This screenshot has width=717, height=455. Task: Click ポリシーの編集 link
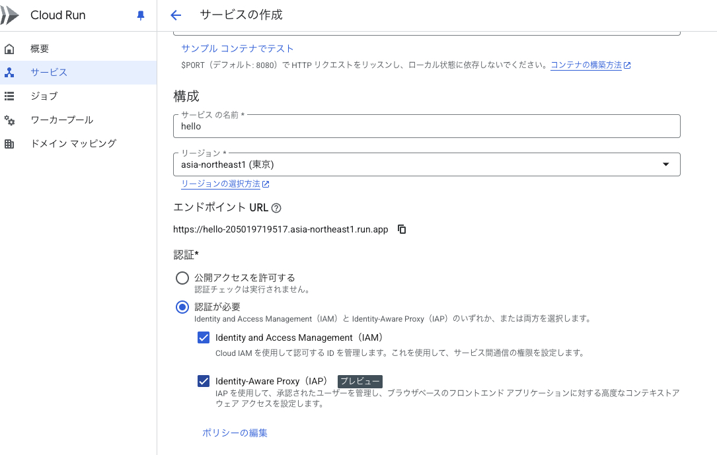tap(235, 433)
